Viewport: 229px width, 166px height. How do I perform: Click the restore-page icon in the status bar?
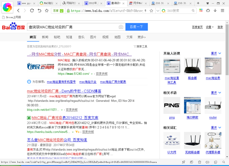(x=191, y=162)
